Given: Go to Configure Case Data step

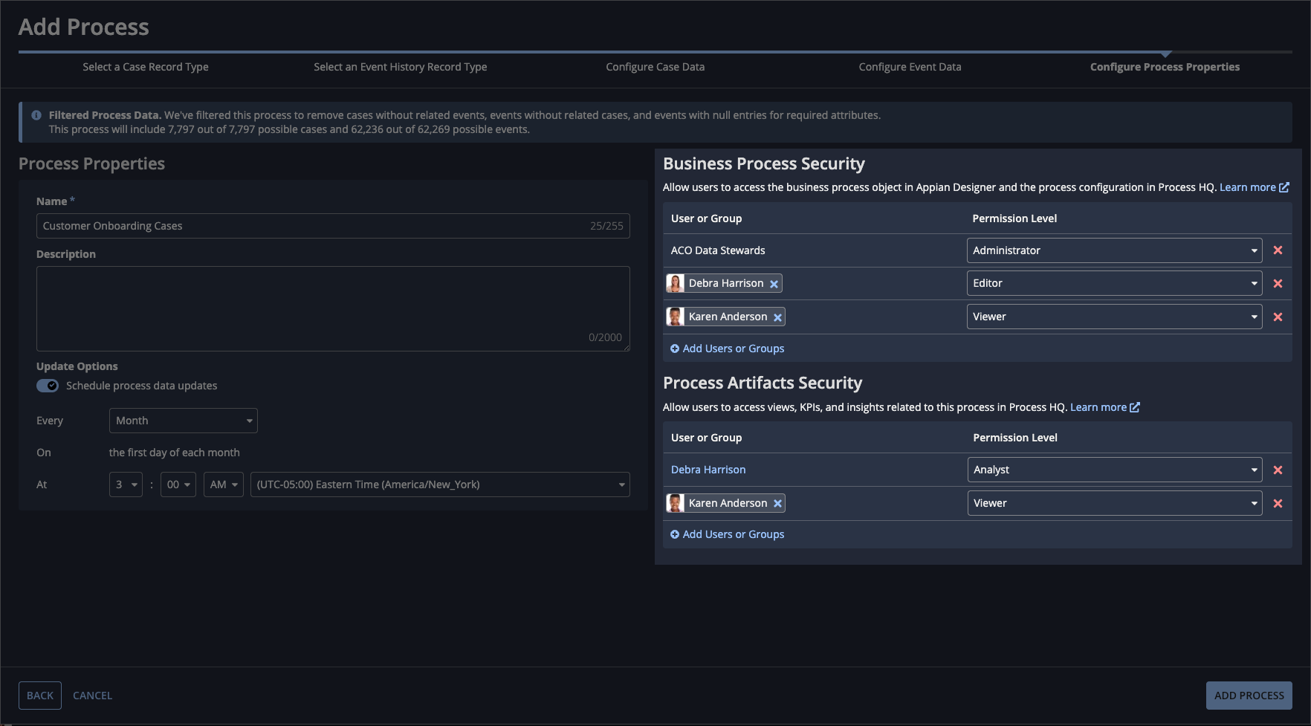Looking at the screenshot, I should 655,67.
